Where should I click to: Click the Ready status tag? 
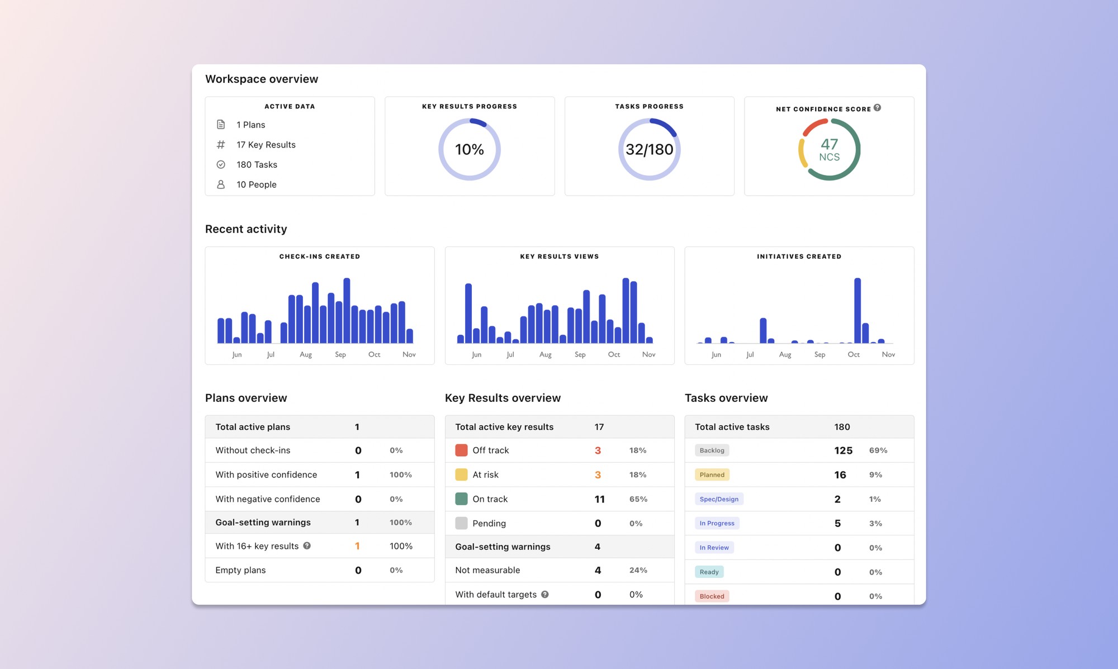(709, 572)
